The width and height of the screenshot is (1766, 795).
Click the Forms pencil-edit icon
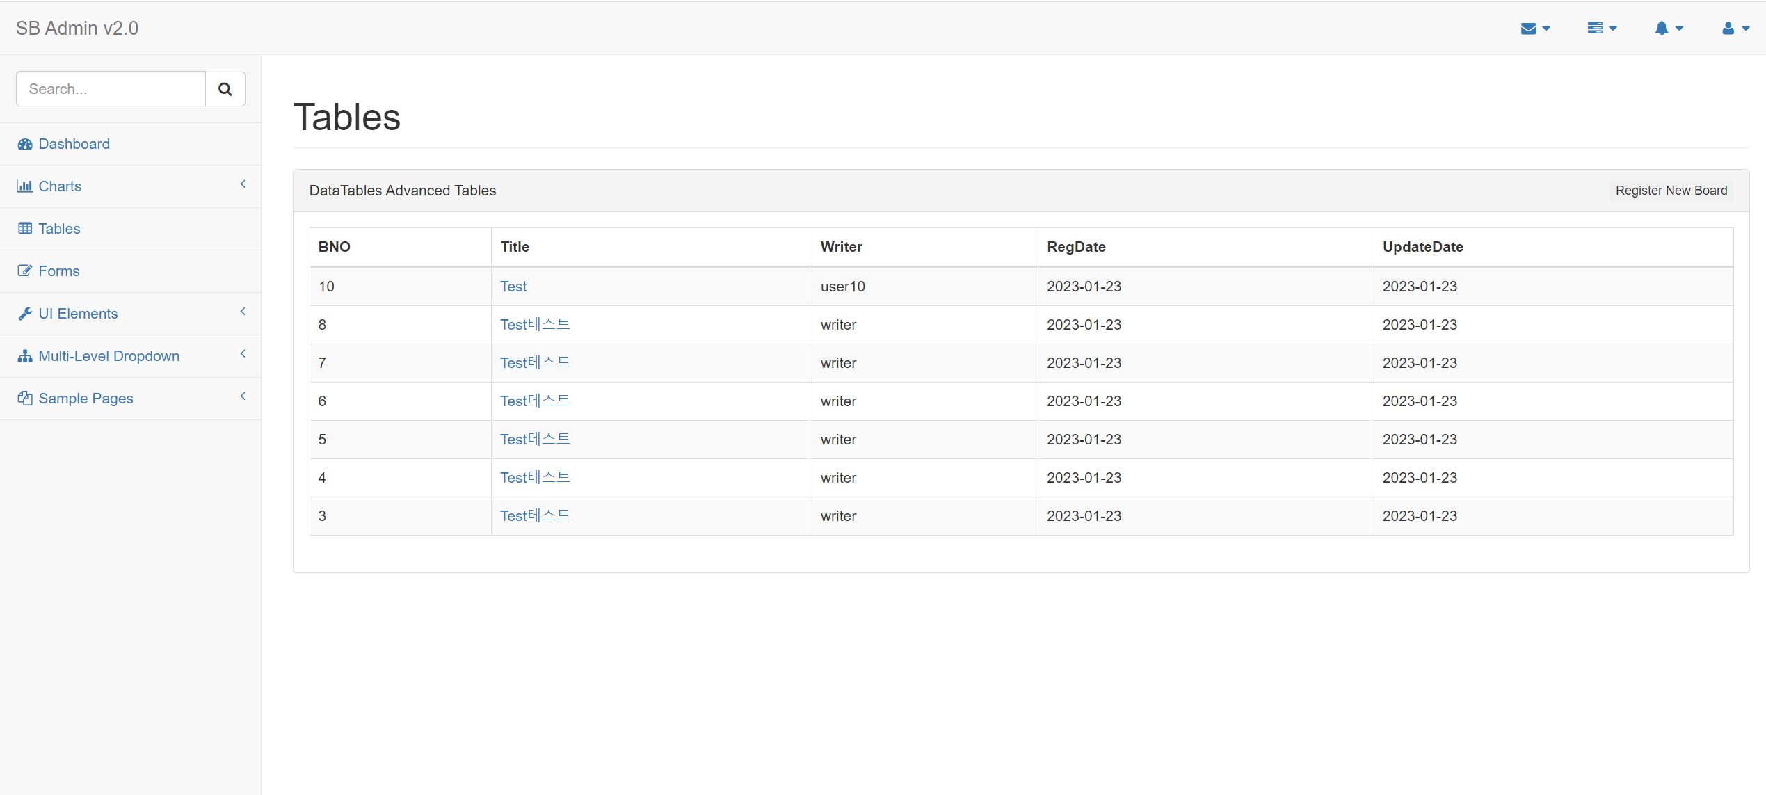tap(25, 271)
